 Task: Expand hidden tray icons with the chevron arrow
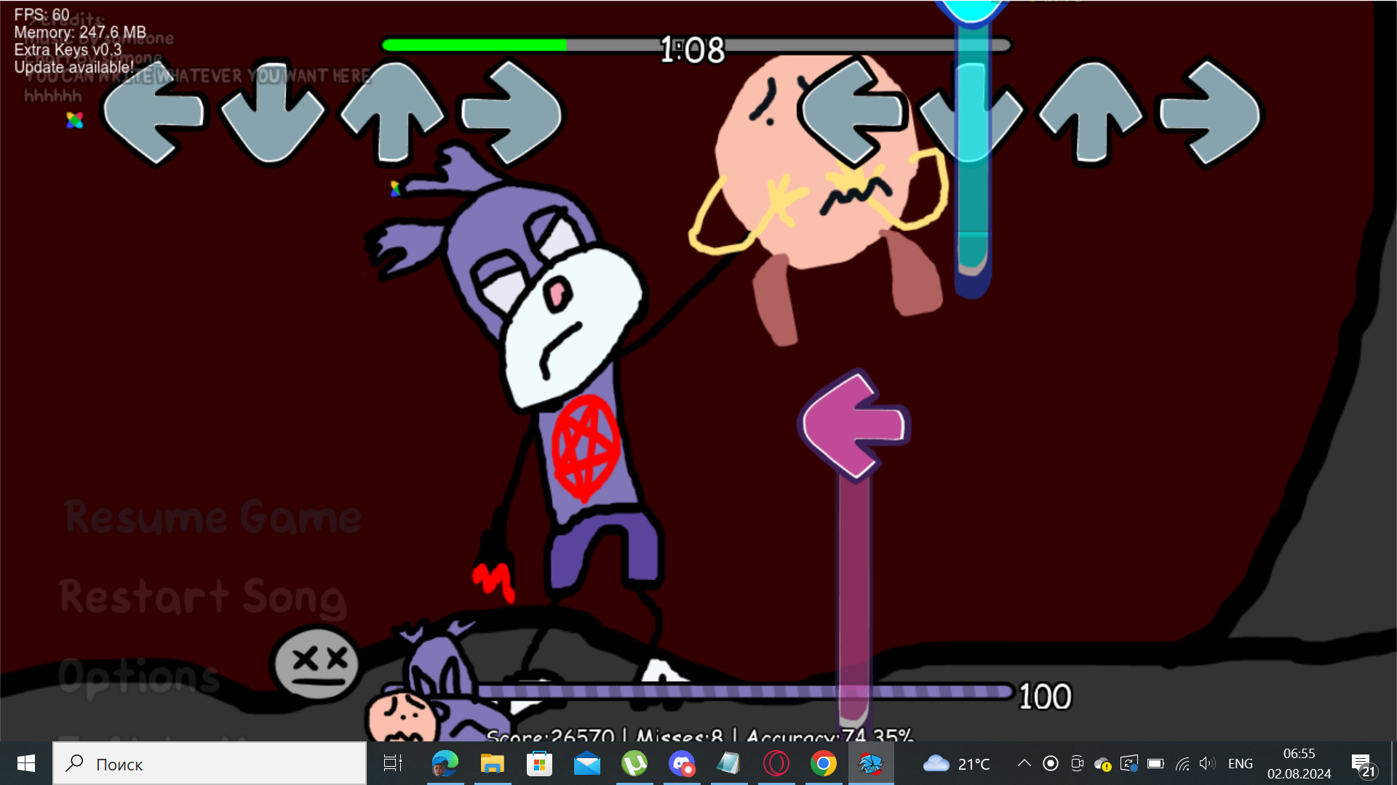tap(1023, 764)
